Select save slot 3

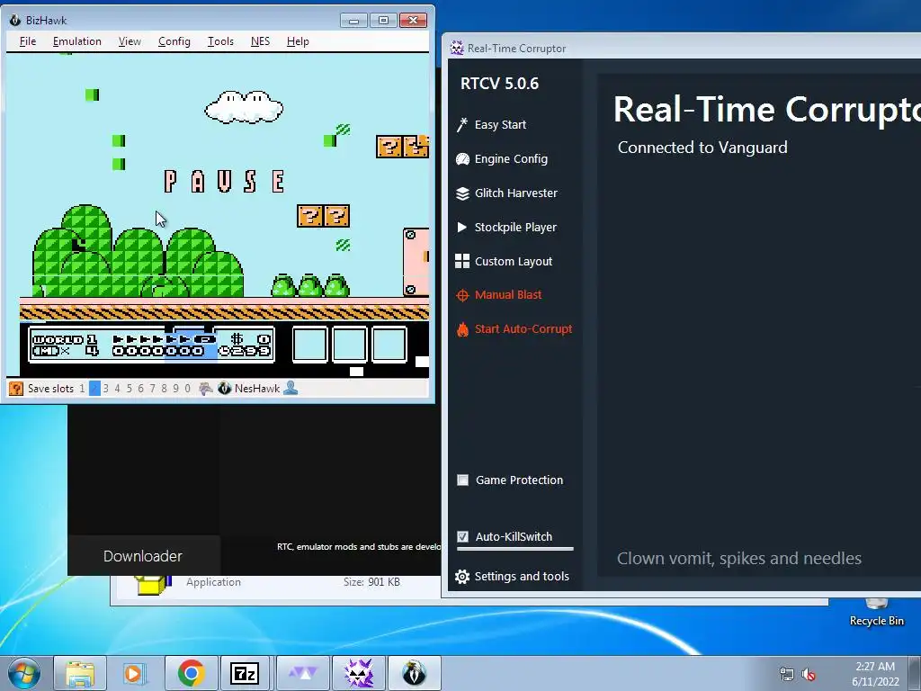[x=106, y=389]
